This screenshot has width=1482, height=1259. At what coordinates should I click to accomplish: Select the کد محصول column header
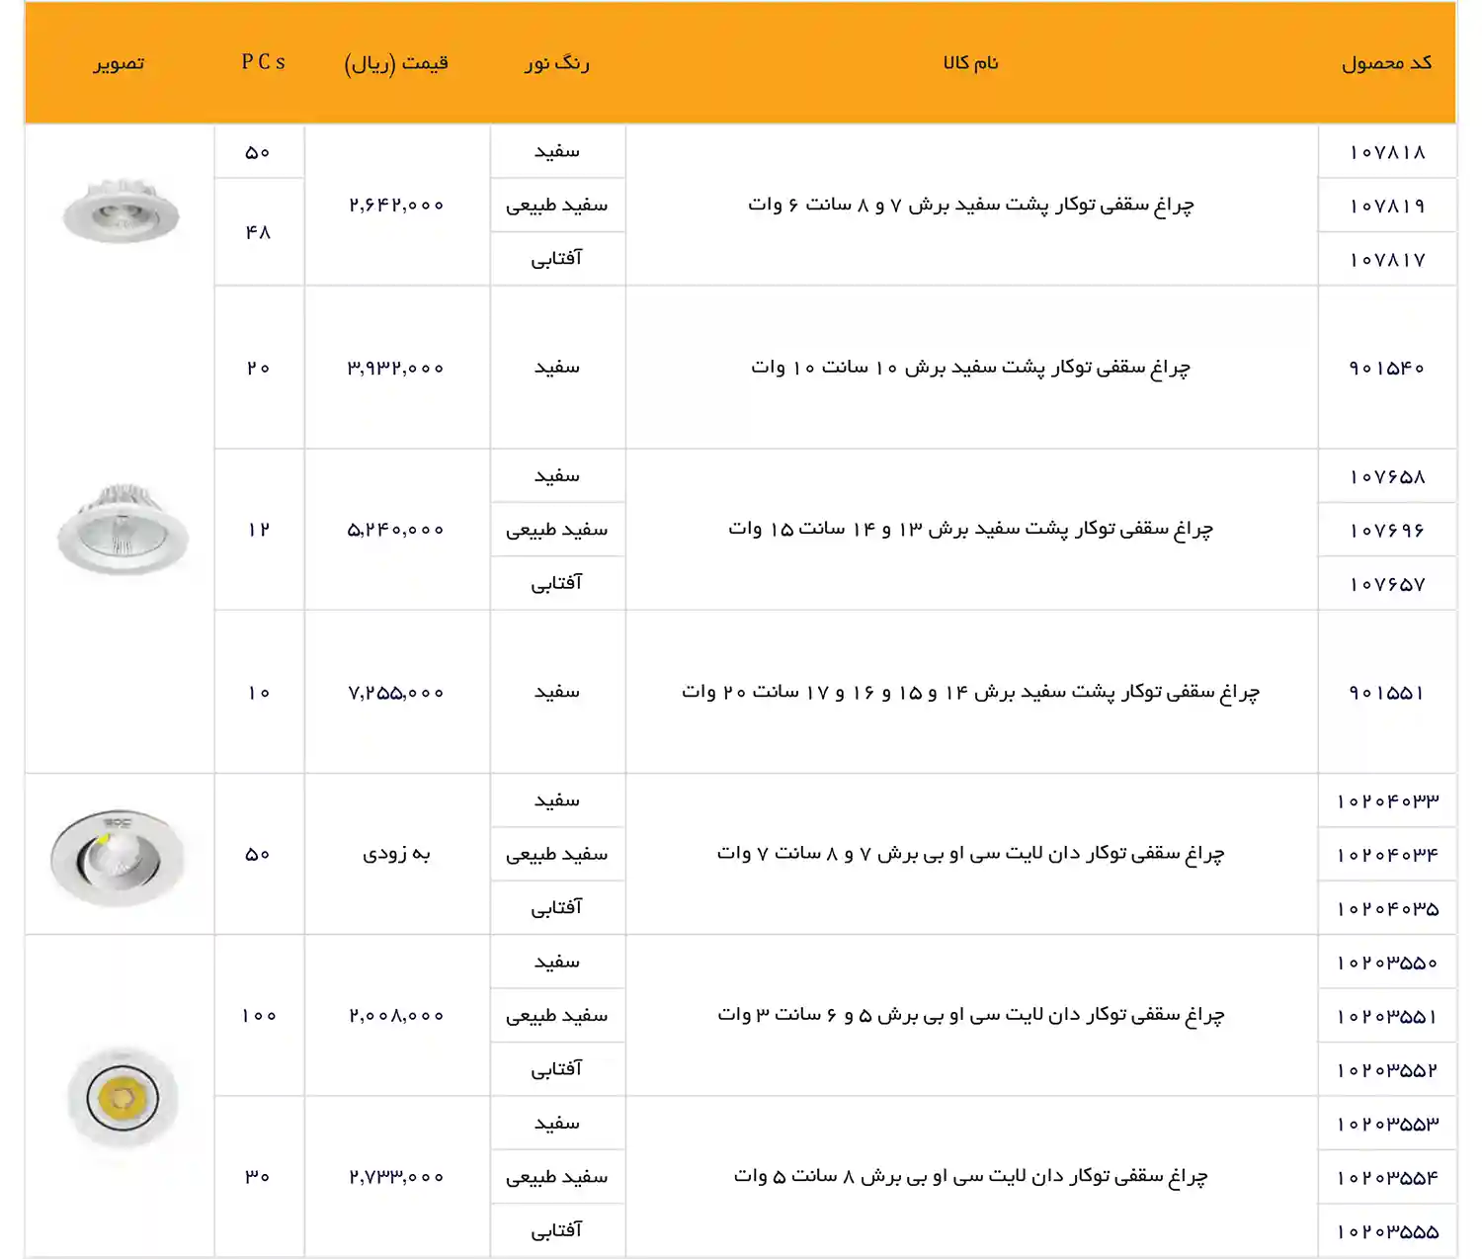1387,62
